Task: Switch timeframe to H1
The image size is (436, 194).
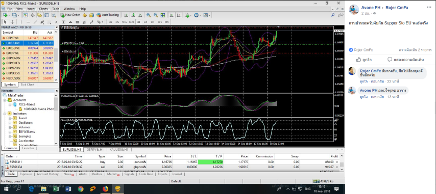Action: [138, 22]
